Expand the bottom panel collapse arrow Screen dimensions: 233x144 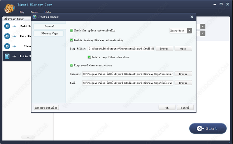click(28, 137)
